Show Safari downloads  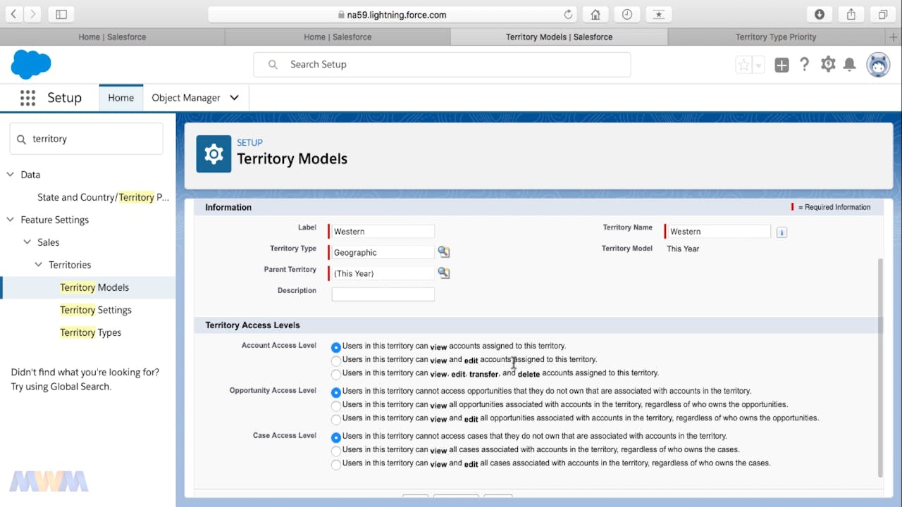(x=820, y=14)
